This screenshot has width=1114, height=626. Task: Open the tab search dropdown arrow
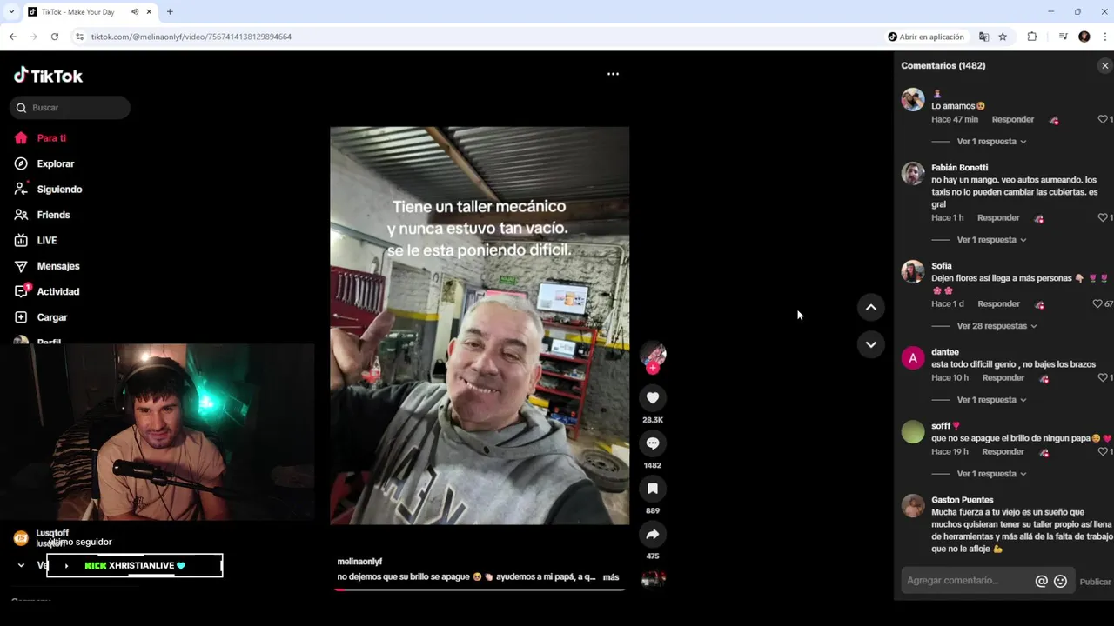tap(11, 12)
